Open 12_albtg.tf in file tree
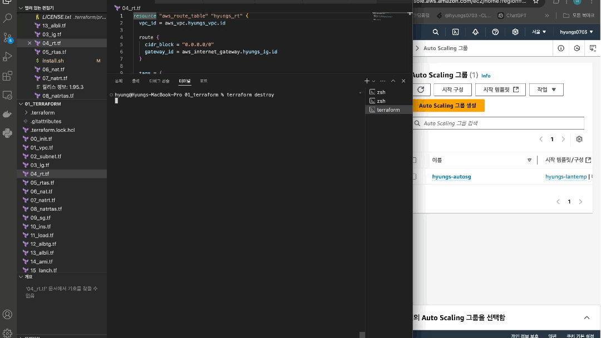The image size is (601, 338). [43, 244]
